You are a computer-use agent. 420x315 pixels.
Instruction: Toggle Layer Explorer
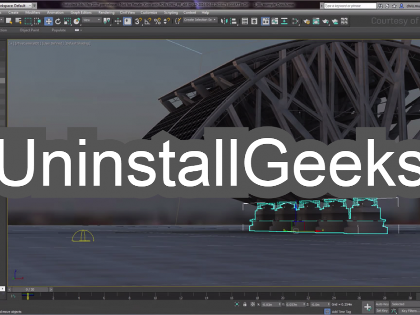[x=254, y=21]
